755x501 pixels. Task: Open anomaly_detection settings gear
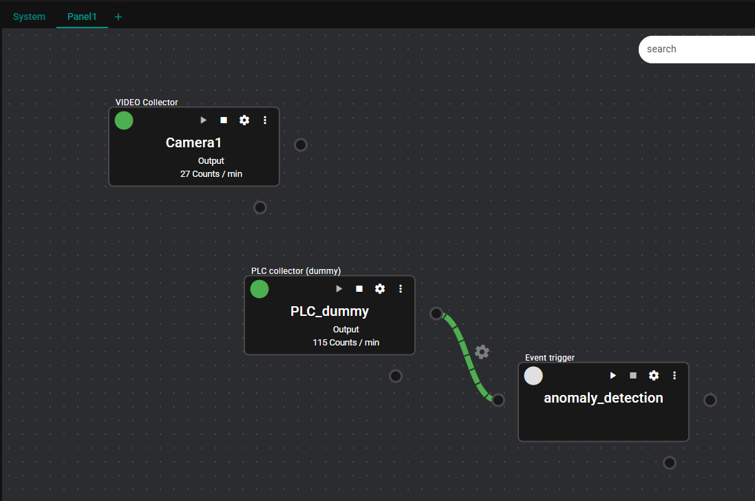coord(654,376)
